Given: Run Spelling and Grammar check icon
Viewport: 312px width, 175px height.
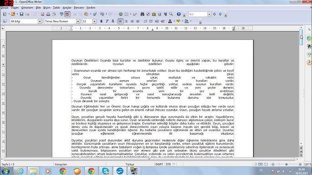Looking at the screenshot, I should [62, 15].
